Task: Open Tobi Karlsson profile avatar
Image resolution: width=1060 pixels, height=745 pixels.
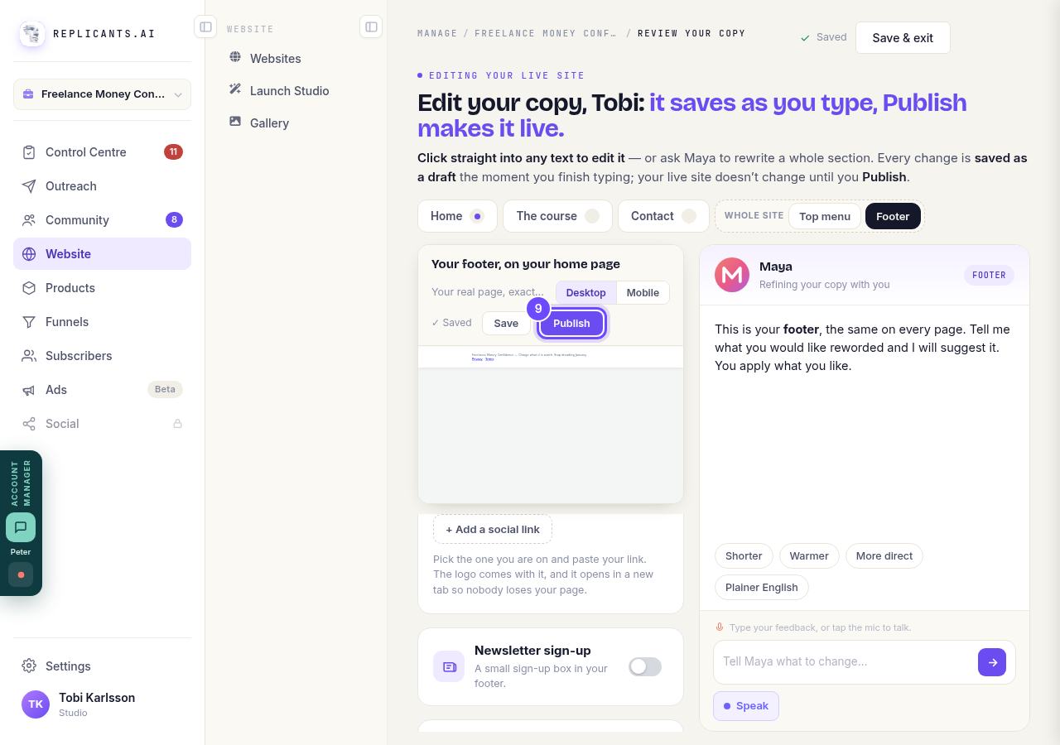Action: pos(36,704)
